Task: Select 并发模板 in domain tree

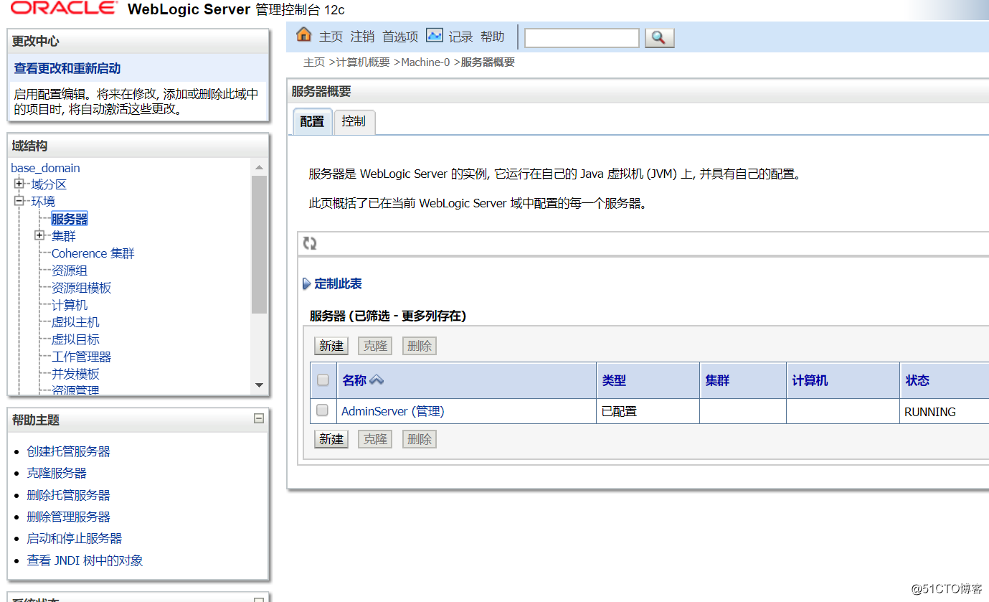Action: 76,374
